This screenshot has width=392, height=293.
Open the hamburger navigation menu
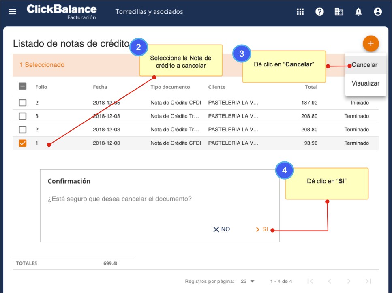pos(13,12)
